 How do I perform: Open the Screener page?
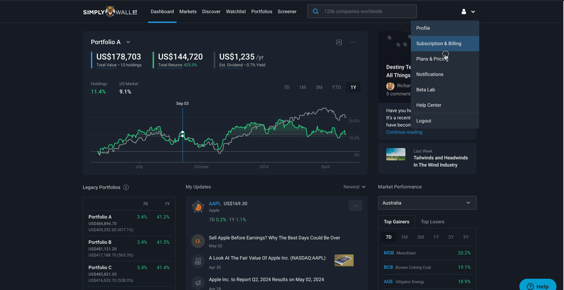pos(287,12)
